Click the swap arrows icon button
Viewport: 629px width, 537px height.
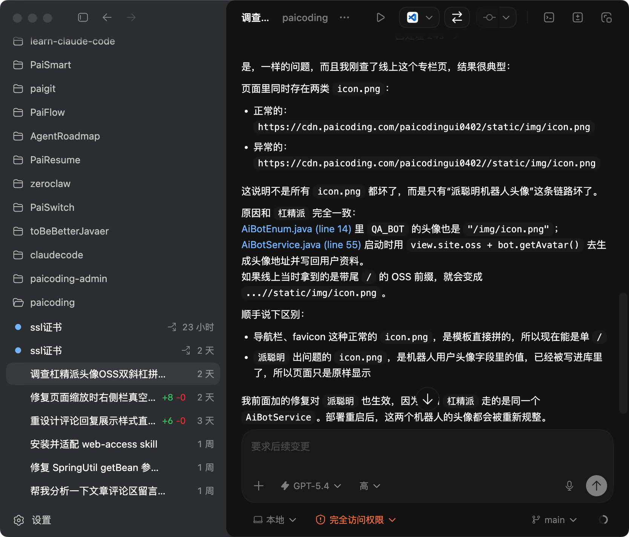coord(457,17)
